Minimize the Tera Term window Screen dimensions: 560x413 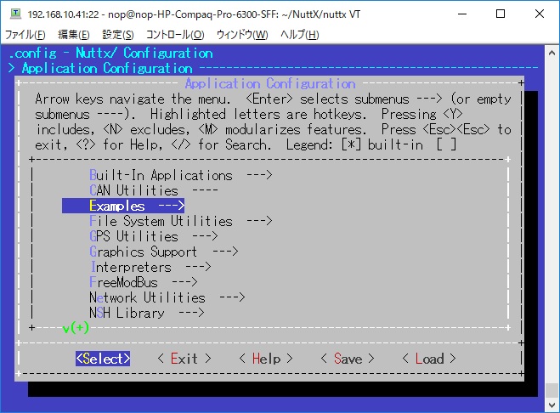point(462,14)
